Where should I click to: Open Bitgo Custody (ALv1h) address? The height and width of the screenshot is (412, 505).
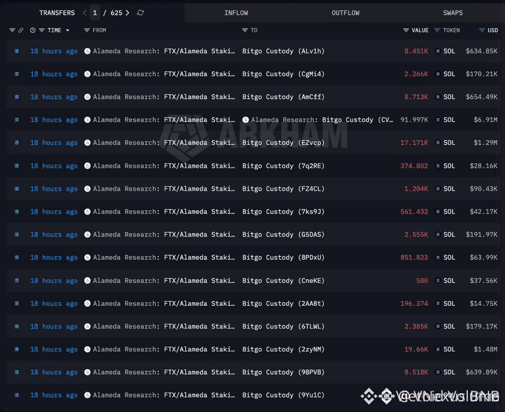[x=284, y=51]
